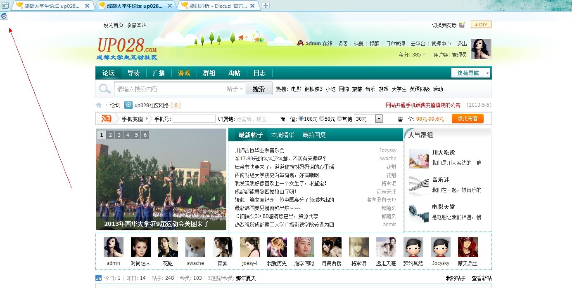The height and width of the screenshot is (288, 572).
Task: Click the new tab plus button
Action: [x=266, y=5]
